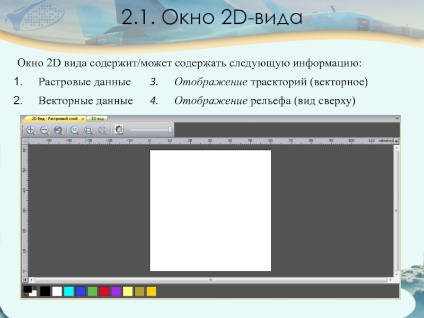Choose the purple color swatch
Screen dimensions: 424x318
click(116, 291)
